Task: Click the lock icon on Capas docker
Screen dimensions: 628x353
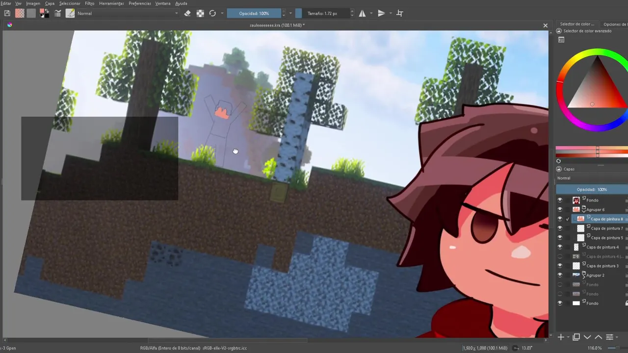Action: coord(559,169)
